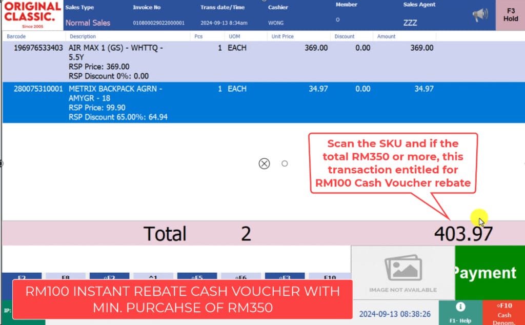Click the Sales Agent ZZZ field
This screenshot has width=525, height=325.
[410, 23]
